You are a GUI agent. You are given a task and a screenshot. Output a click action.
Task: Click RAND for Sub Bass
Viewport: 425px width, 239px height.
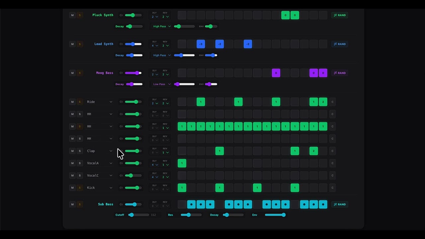click(x=340, y=204)
